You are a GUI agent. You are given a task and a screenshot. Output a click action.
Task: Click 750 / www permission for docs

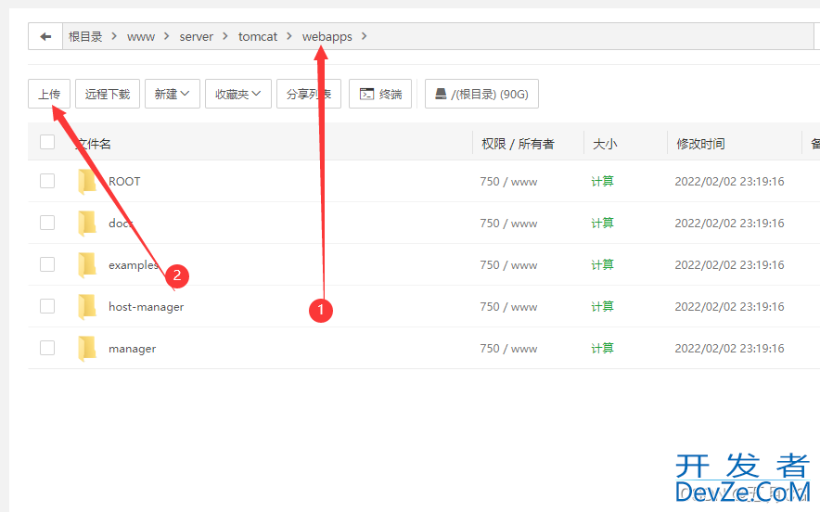point(508,224)
